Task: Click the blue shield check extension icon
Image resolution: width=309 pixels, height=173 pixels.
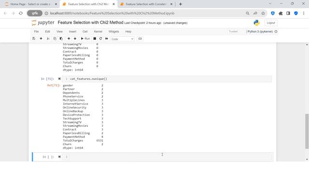Action: click(x=296, y=13)
